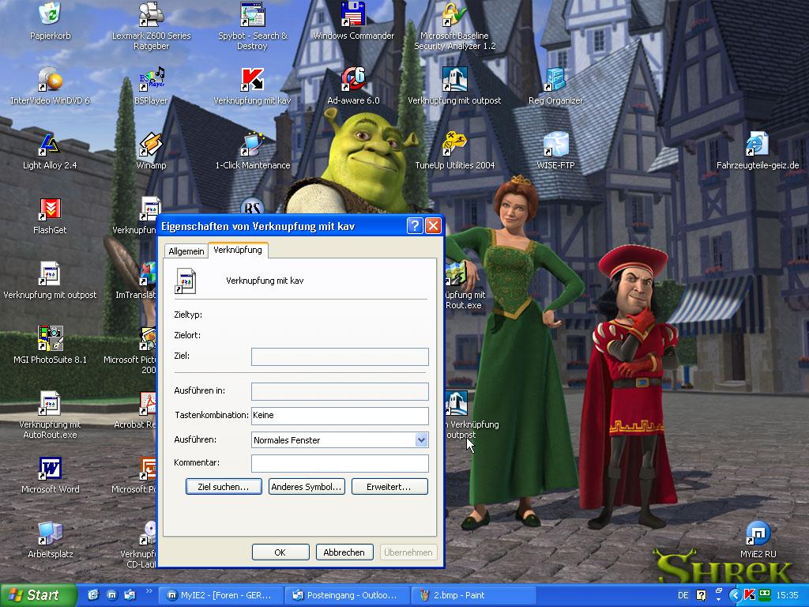The height and width of the screenshot is (607, 809).
Task: Click the Kaspersky K icon in system tray
Action: pyautogui.click(x=750, y=595)
